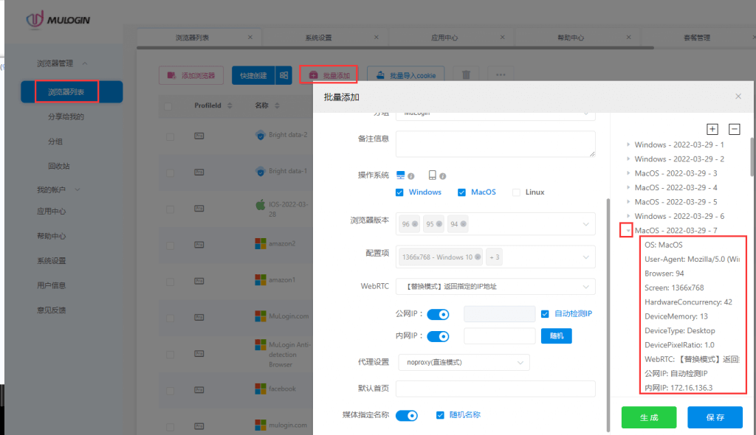Viewport: 756px width, 435px height.
Task: Click the Apple icon beside IOS-2022-03-28
Action: coord(261,205)
